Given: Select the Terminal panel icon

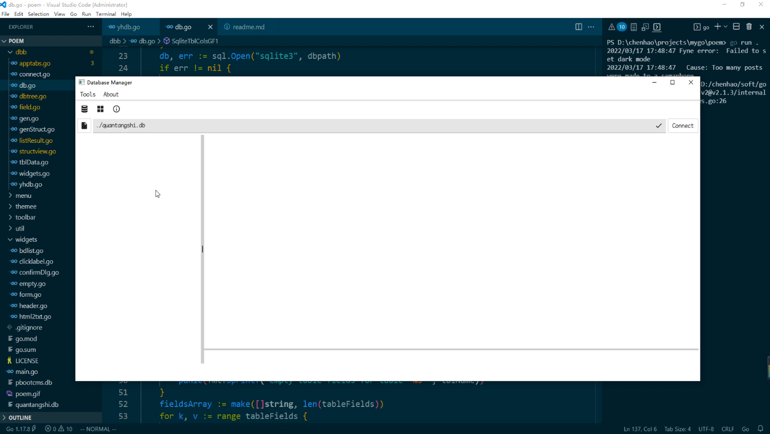Looking at the screenshot, I should point(657,27).
